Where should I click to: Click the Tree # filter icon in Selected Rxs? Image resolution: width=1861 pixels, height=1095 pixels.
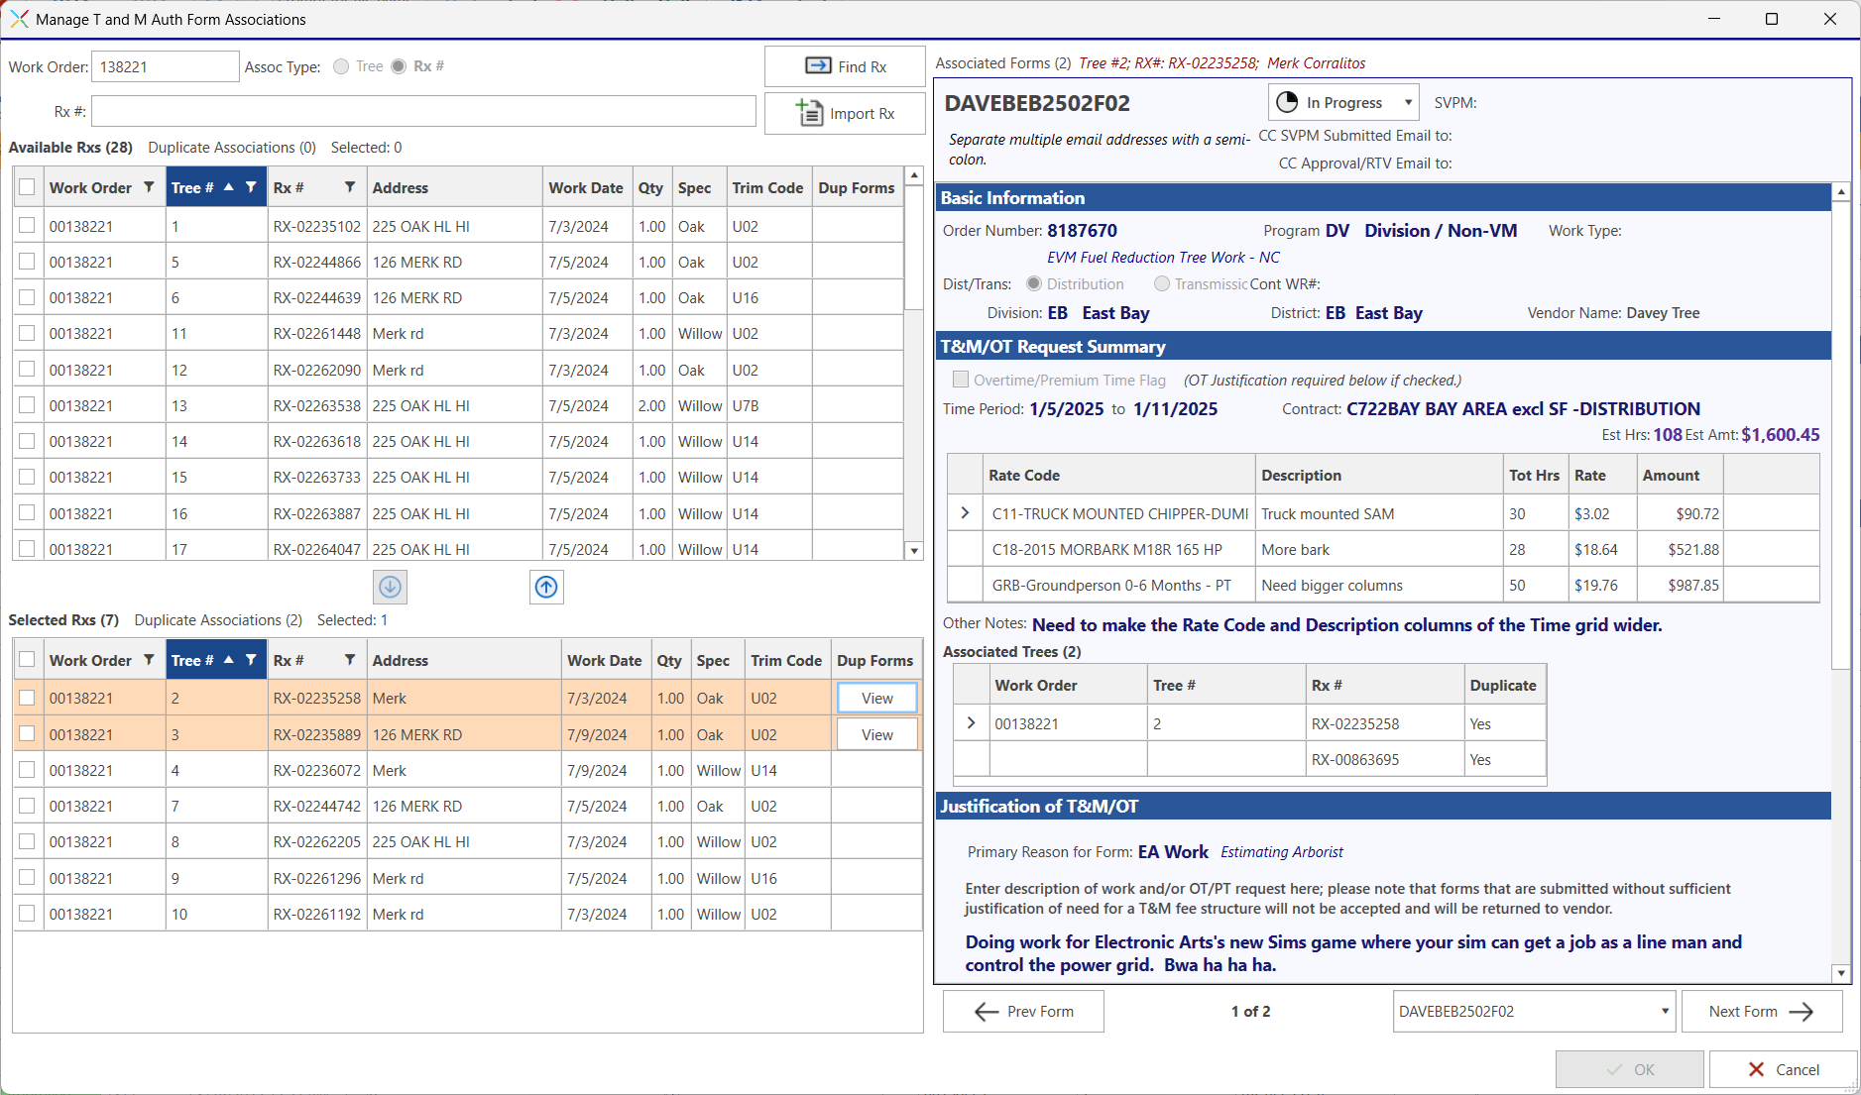click(251, 660)
